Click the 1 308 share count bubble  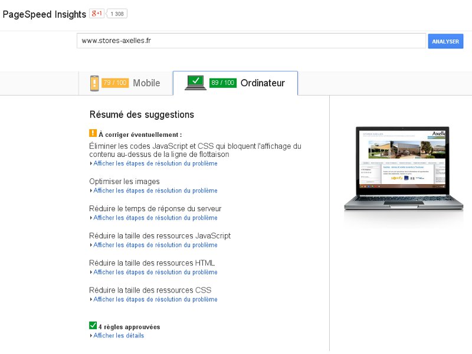117,14
